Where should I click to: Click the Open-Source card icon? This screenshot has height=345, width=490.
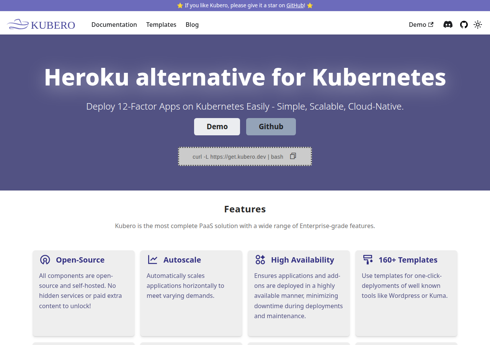pos(45,260)
